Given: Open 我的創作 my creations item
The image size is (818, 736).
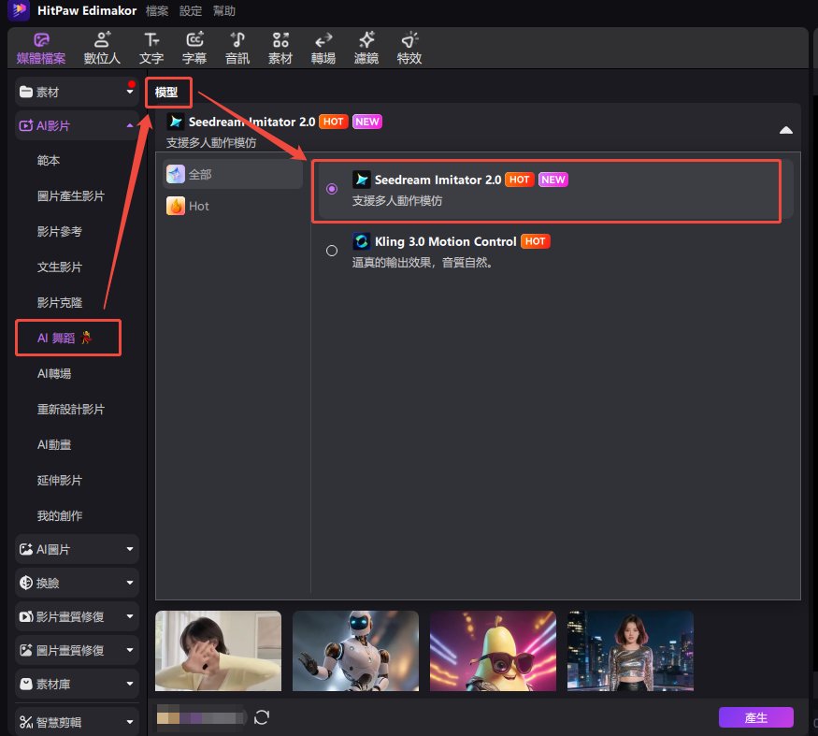Looking at the screenshot, I should tap(60, 515).
